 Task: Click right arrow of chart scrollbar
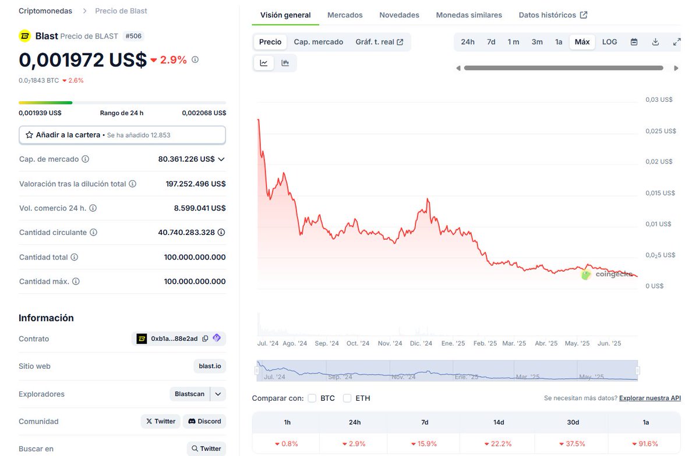click(x=676, y=68)
